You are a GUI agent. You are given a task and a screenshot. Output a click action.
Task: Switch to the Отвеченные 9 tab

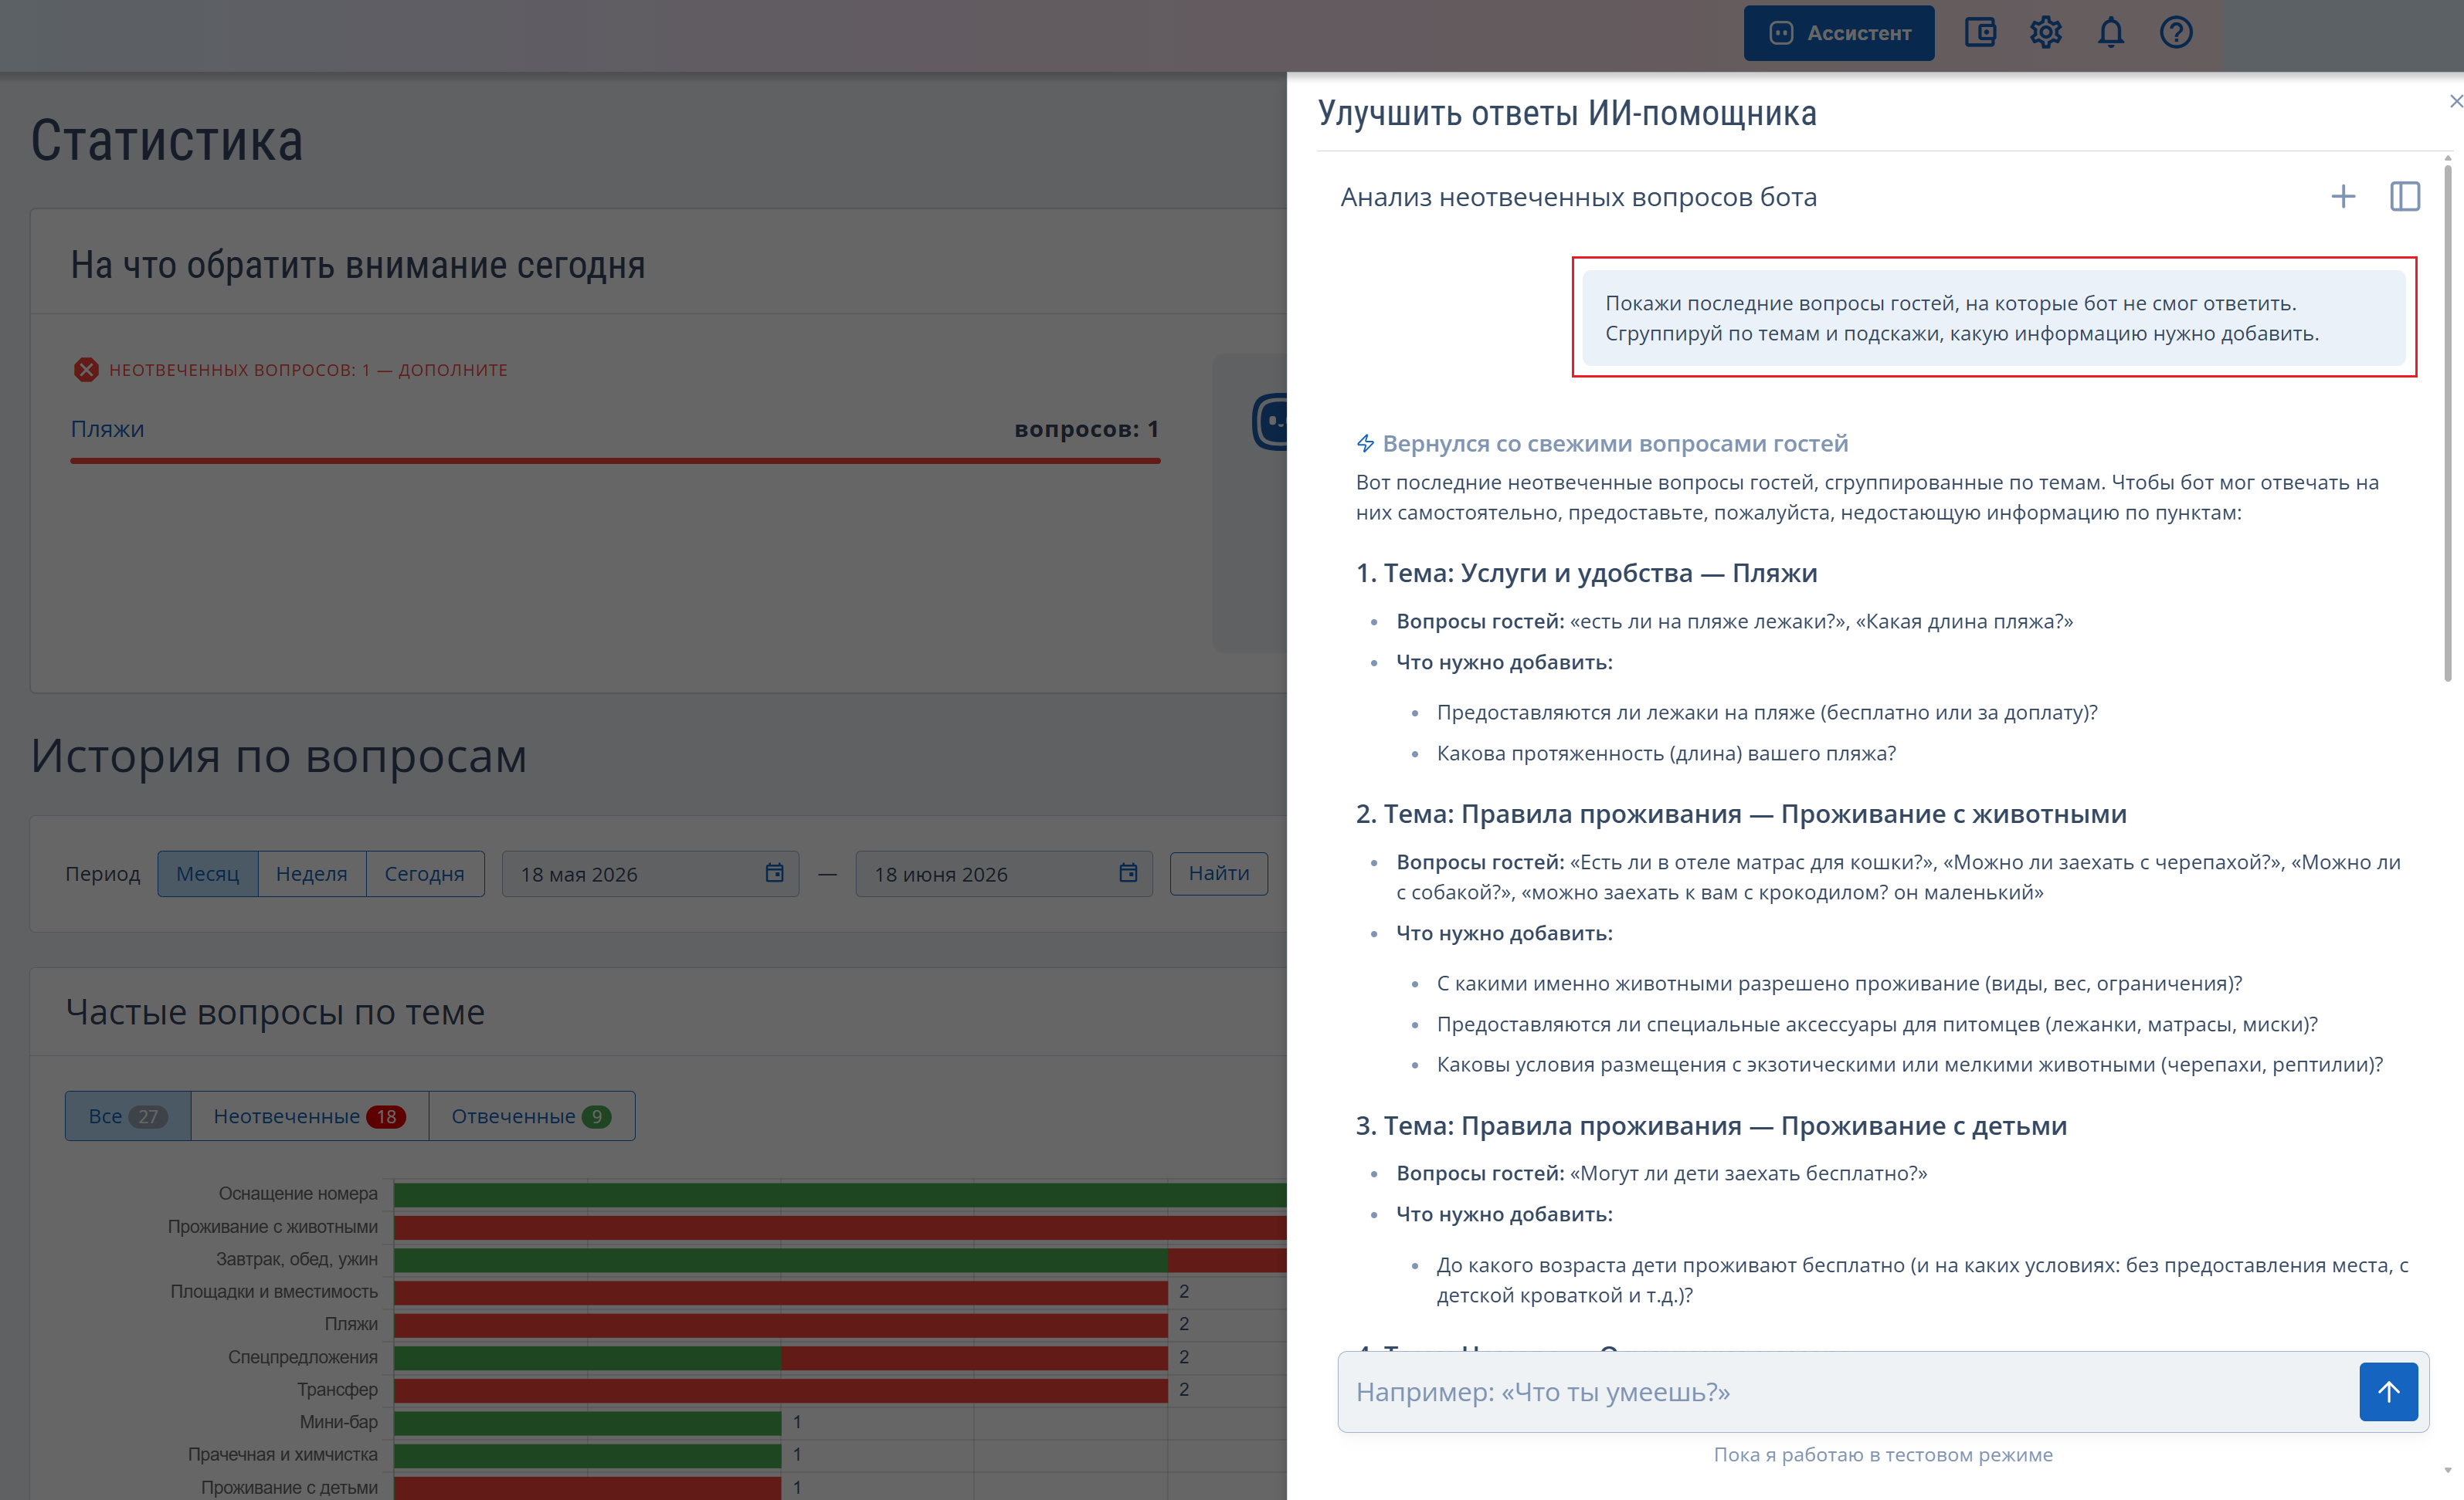531,1116
